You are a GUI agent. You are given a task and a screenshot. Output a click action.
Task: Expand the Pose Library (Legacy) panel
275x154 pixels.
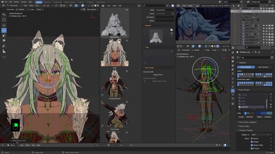point(247,122)
